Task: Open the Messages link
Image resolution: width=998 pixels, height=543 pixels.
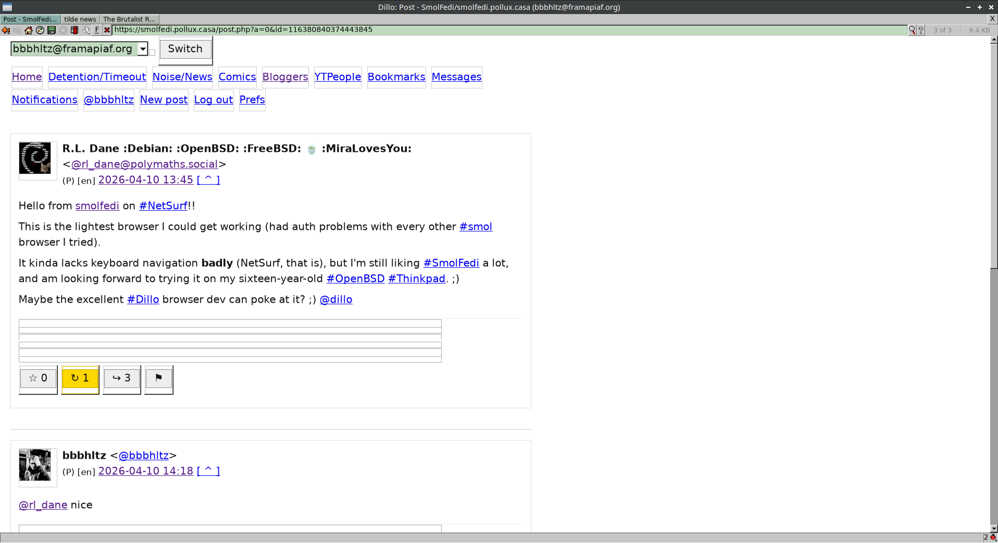Action: coord(457,77)
